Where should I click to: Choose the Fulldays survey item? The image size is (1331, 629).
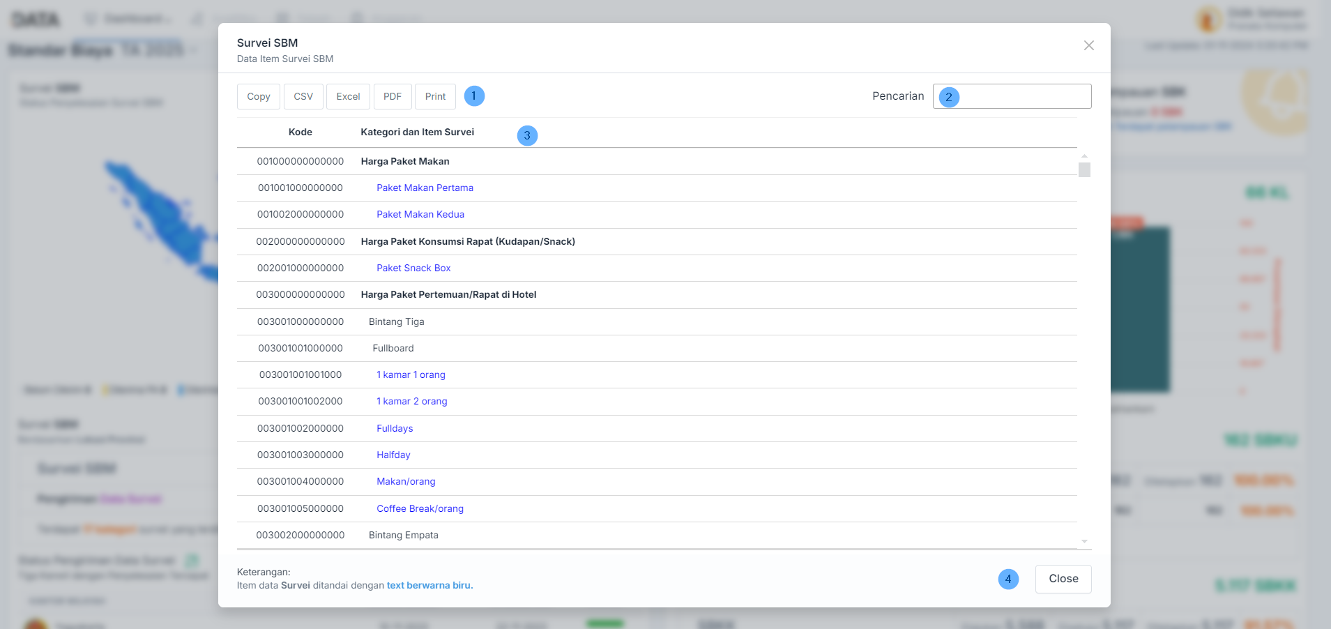pos(395,428)
